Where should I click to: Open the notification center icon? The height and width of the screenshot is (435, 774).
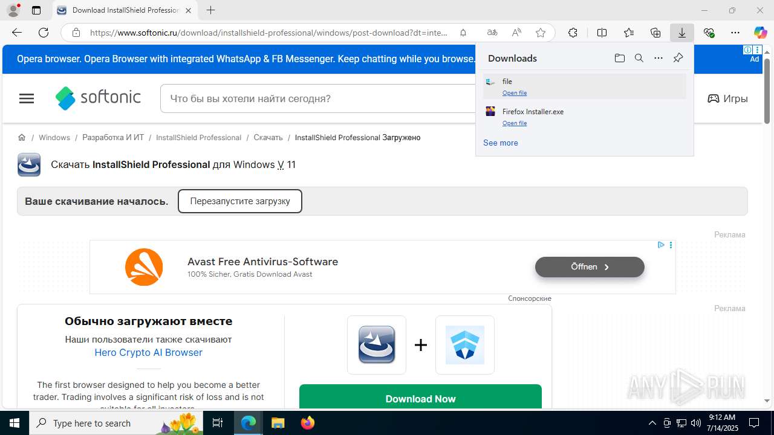pyautogui.click(x=754, y=423)
